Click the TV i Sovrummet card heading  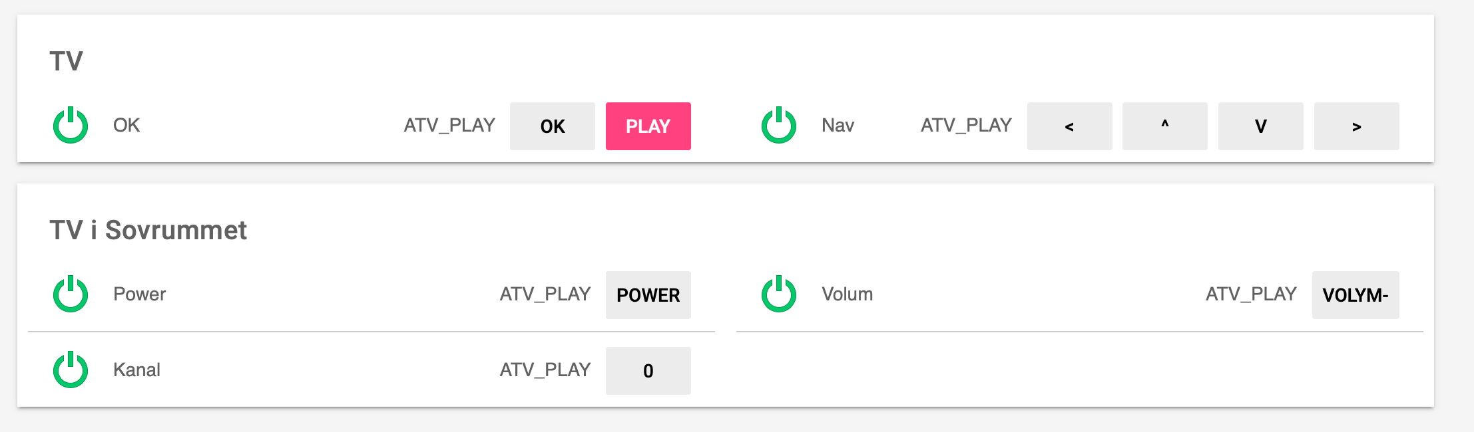pyautogui.click(x=148, y=231)
